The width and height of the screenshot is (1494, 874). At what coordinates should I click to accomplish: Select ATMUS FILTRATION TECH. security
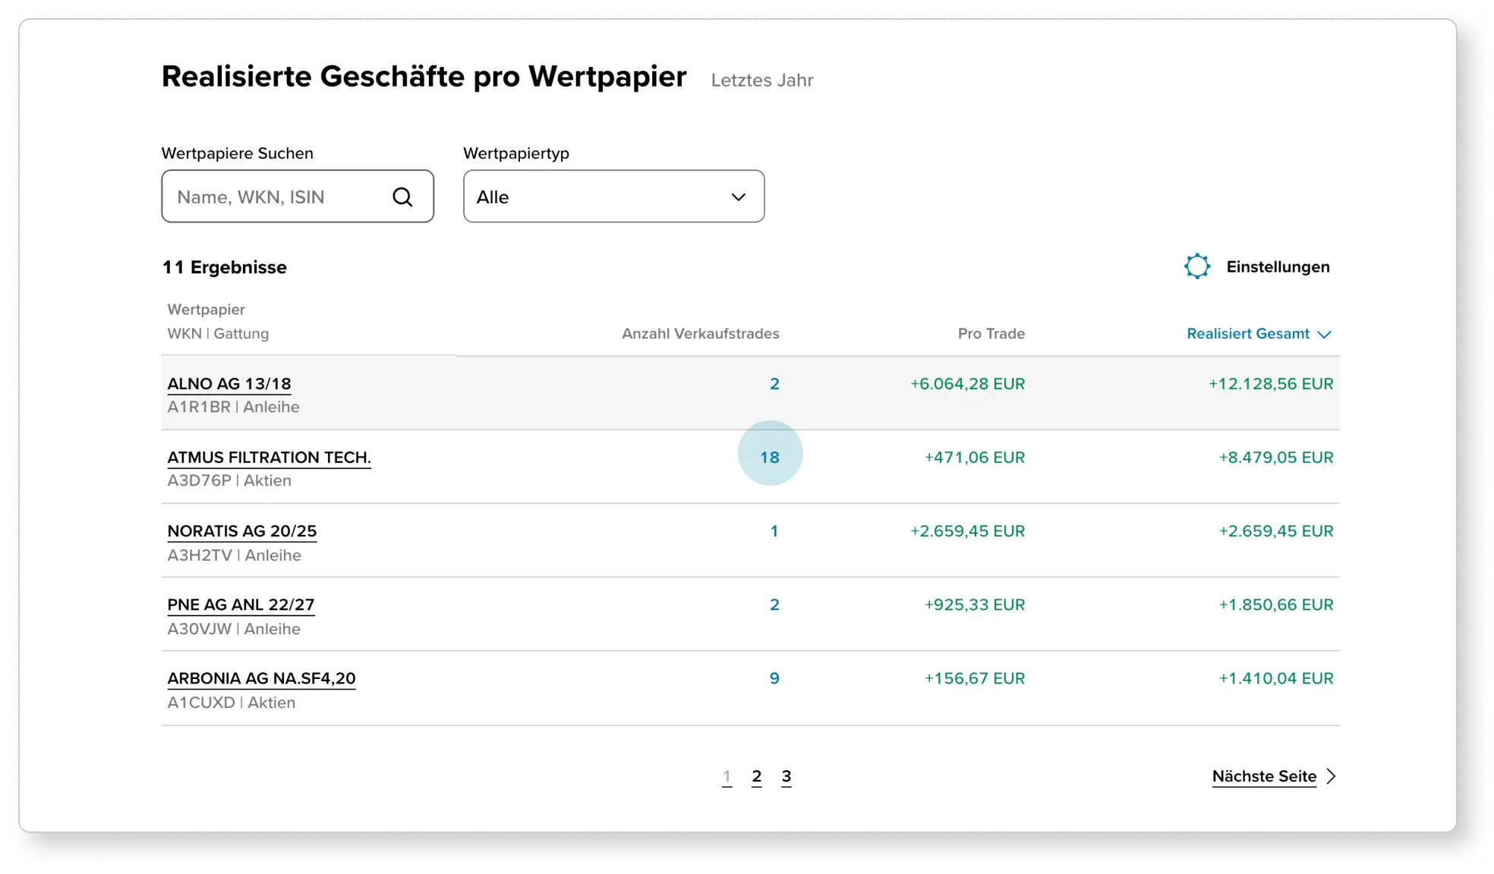point(269,457)
